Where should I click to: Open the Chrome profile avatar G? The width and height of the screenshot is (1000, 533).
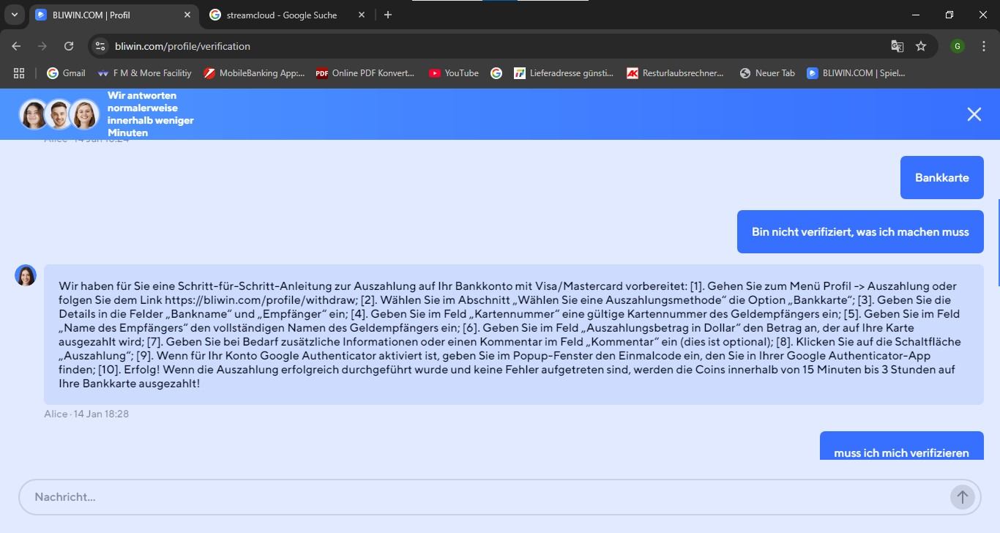(x=957, y=46)
